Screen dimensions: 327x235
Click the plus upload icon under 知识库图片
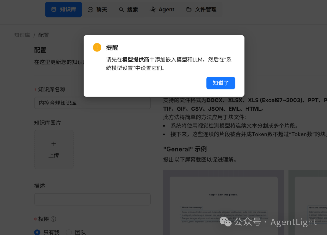click(x=54, y=144)
